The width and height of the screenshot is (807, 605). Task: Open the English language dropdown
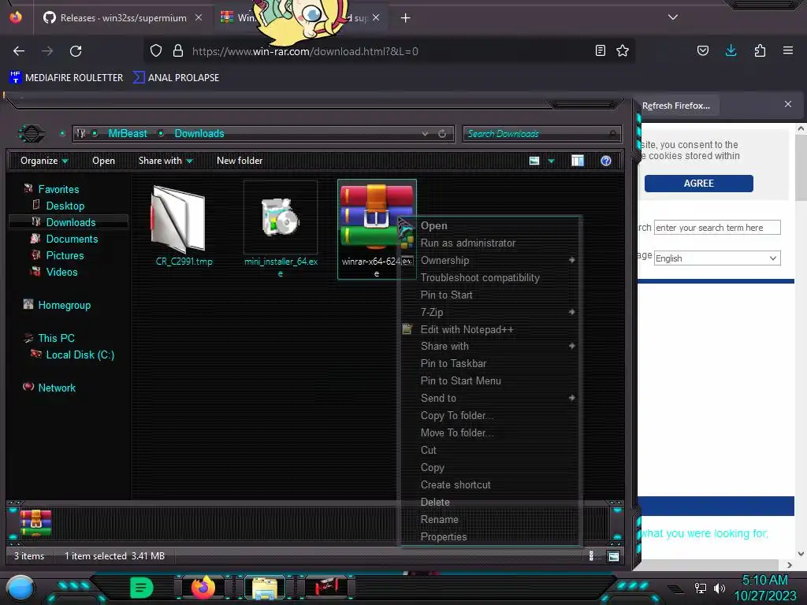[x=717, y=258]
